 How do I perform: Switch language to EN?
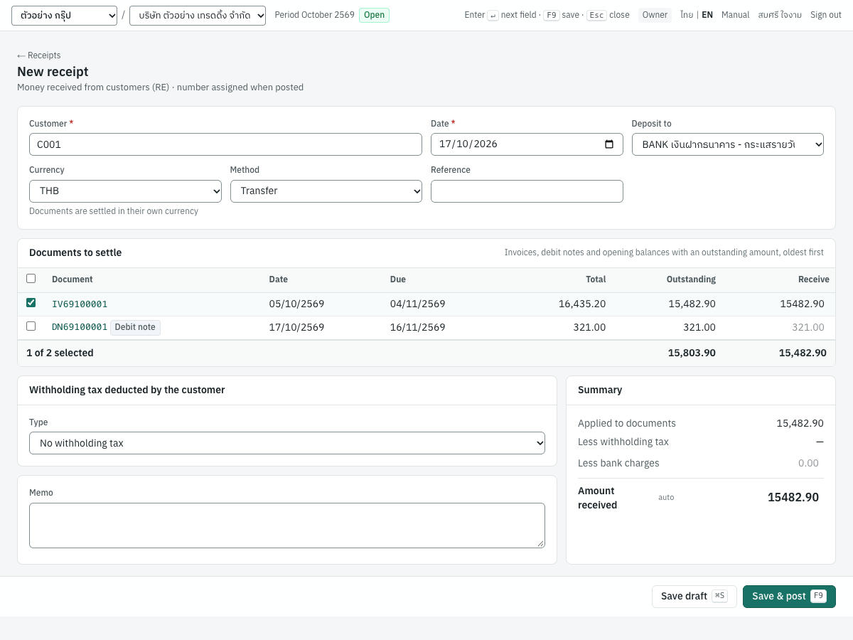(707, 15)
